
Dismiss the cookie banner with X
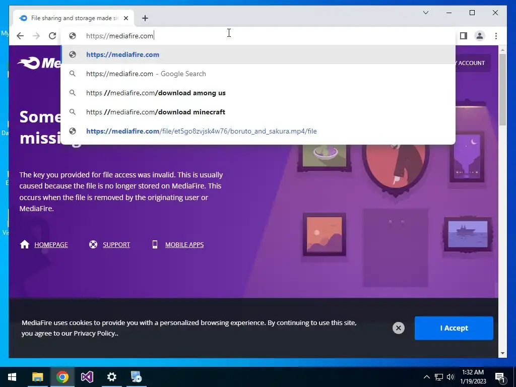coord(398,328)
